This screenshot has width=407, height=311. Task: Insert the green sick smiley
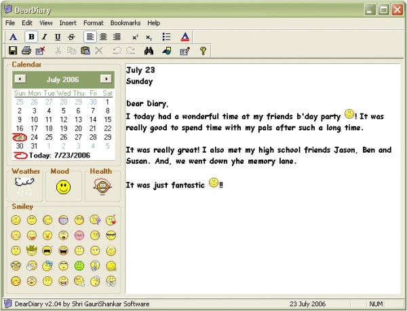click(79, 266)
